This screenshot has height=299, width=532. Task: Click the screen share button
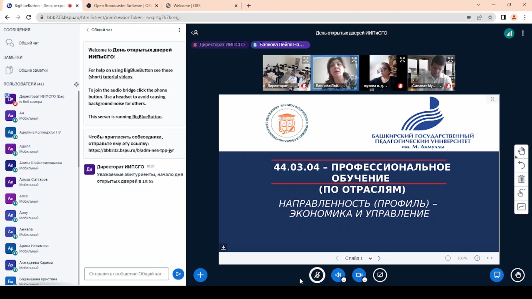pos(380,275)
